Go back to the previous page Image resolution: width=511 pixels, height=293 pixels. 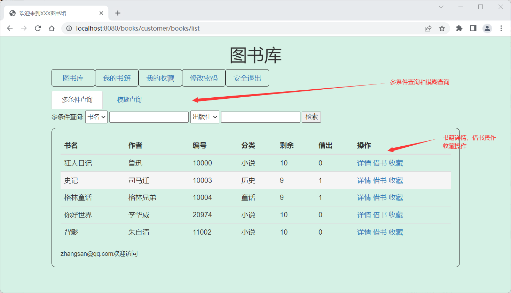pyautogui.click(x=10, y=29)
